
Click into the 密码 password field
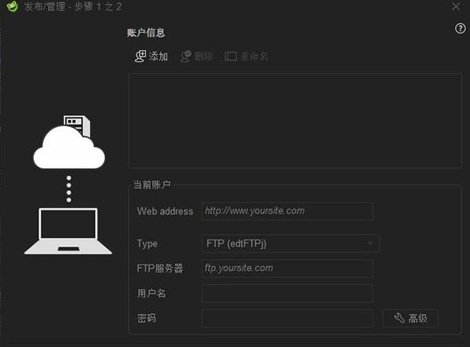[287, 318]
